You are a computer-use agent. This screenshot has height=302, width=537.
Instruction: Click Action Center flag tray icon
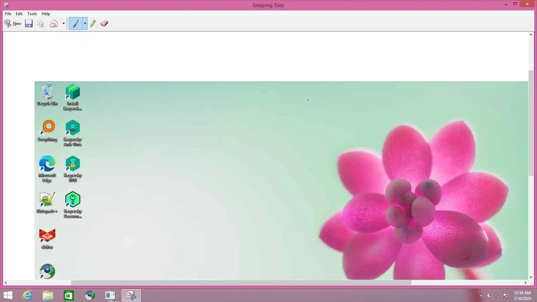point(505,296)
